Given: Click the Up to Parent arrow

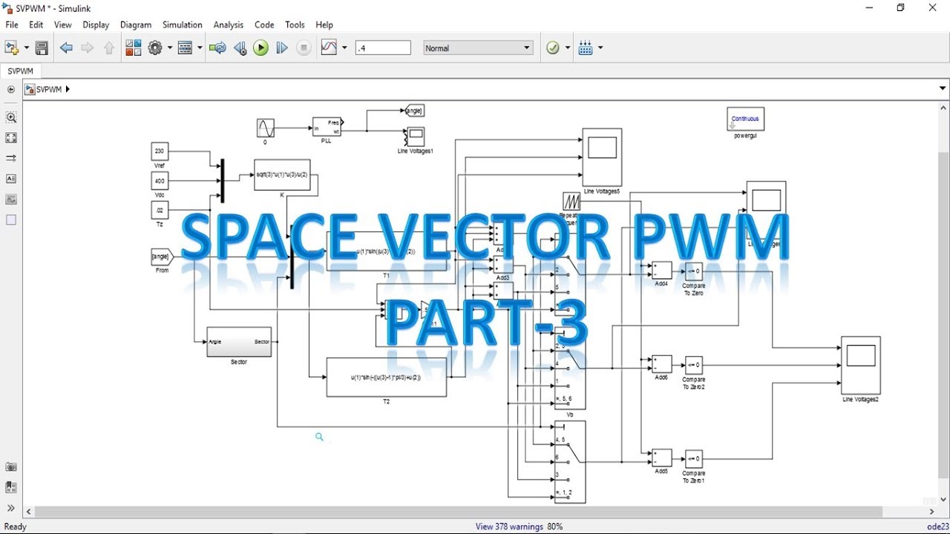Looking at the screenshot, I should (x=109, y=48).
